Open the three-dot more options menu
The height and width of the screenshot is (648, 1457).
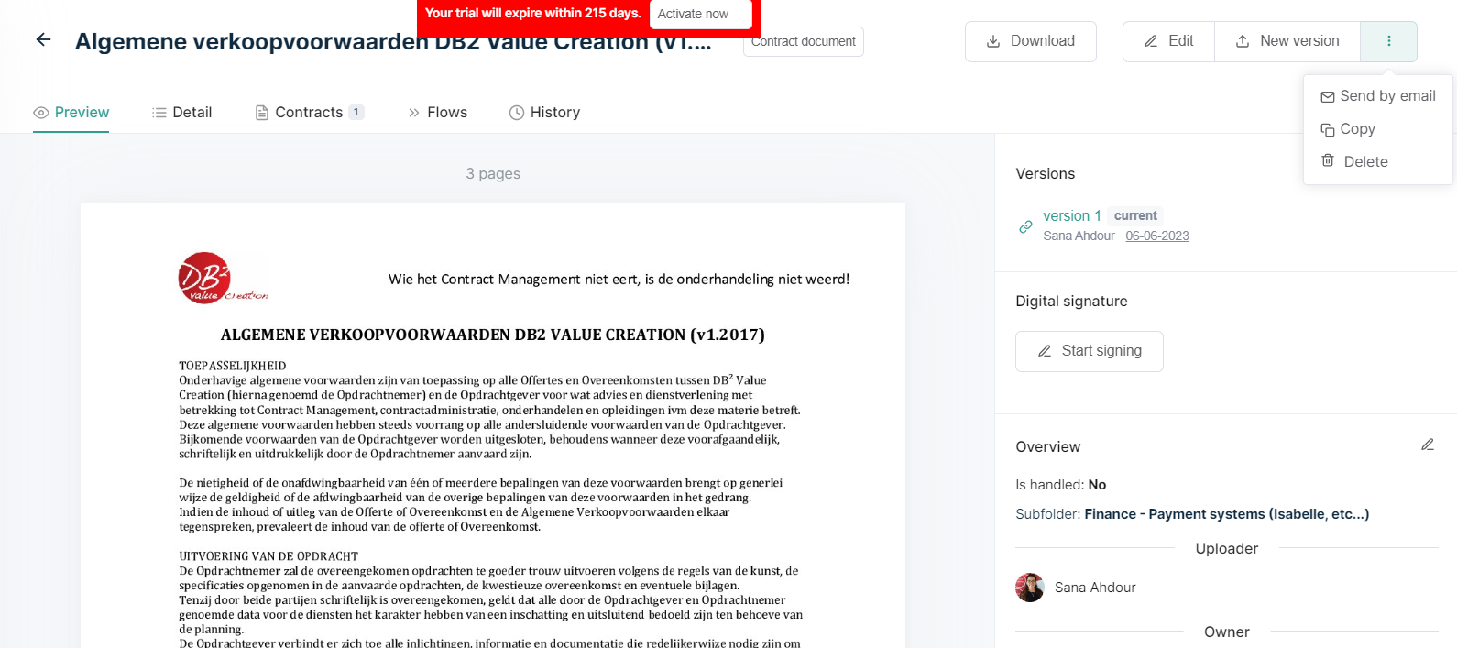(1388, 41)
